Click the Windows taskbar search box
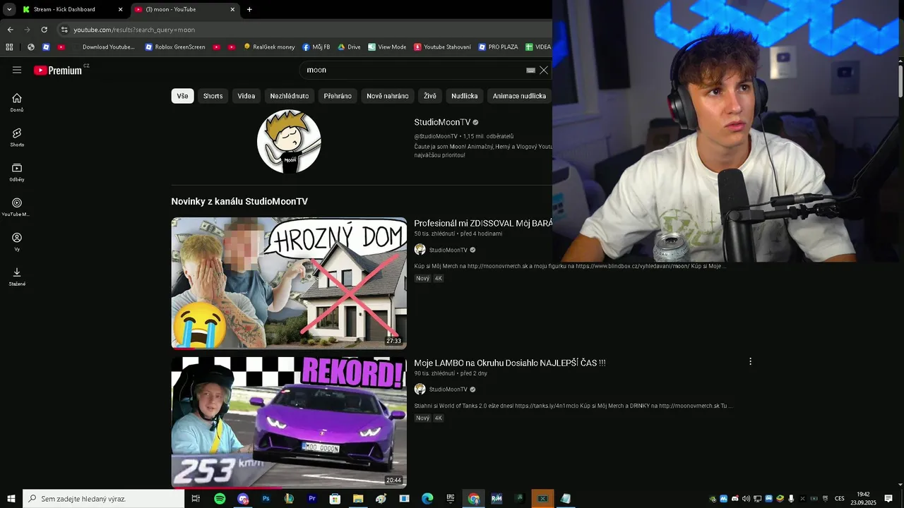This screenshot has height=508, width=904. coord(104,499)
